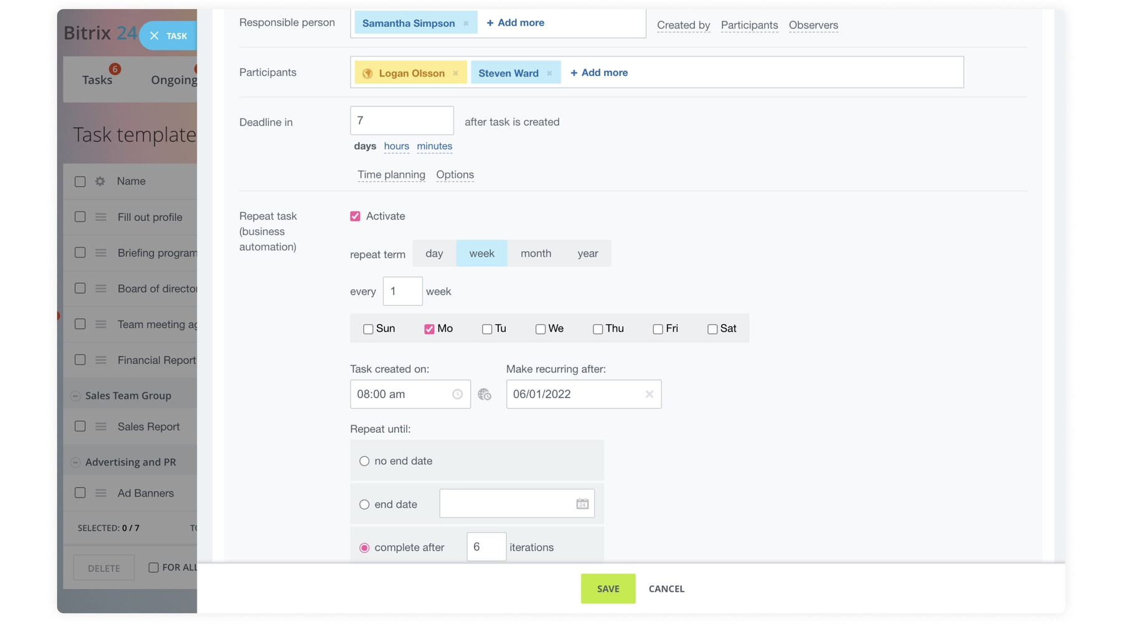The width and height of the screenshot is (1121, 634).
Task: Expand the Time planning section
Action: click(391, 175)
